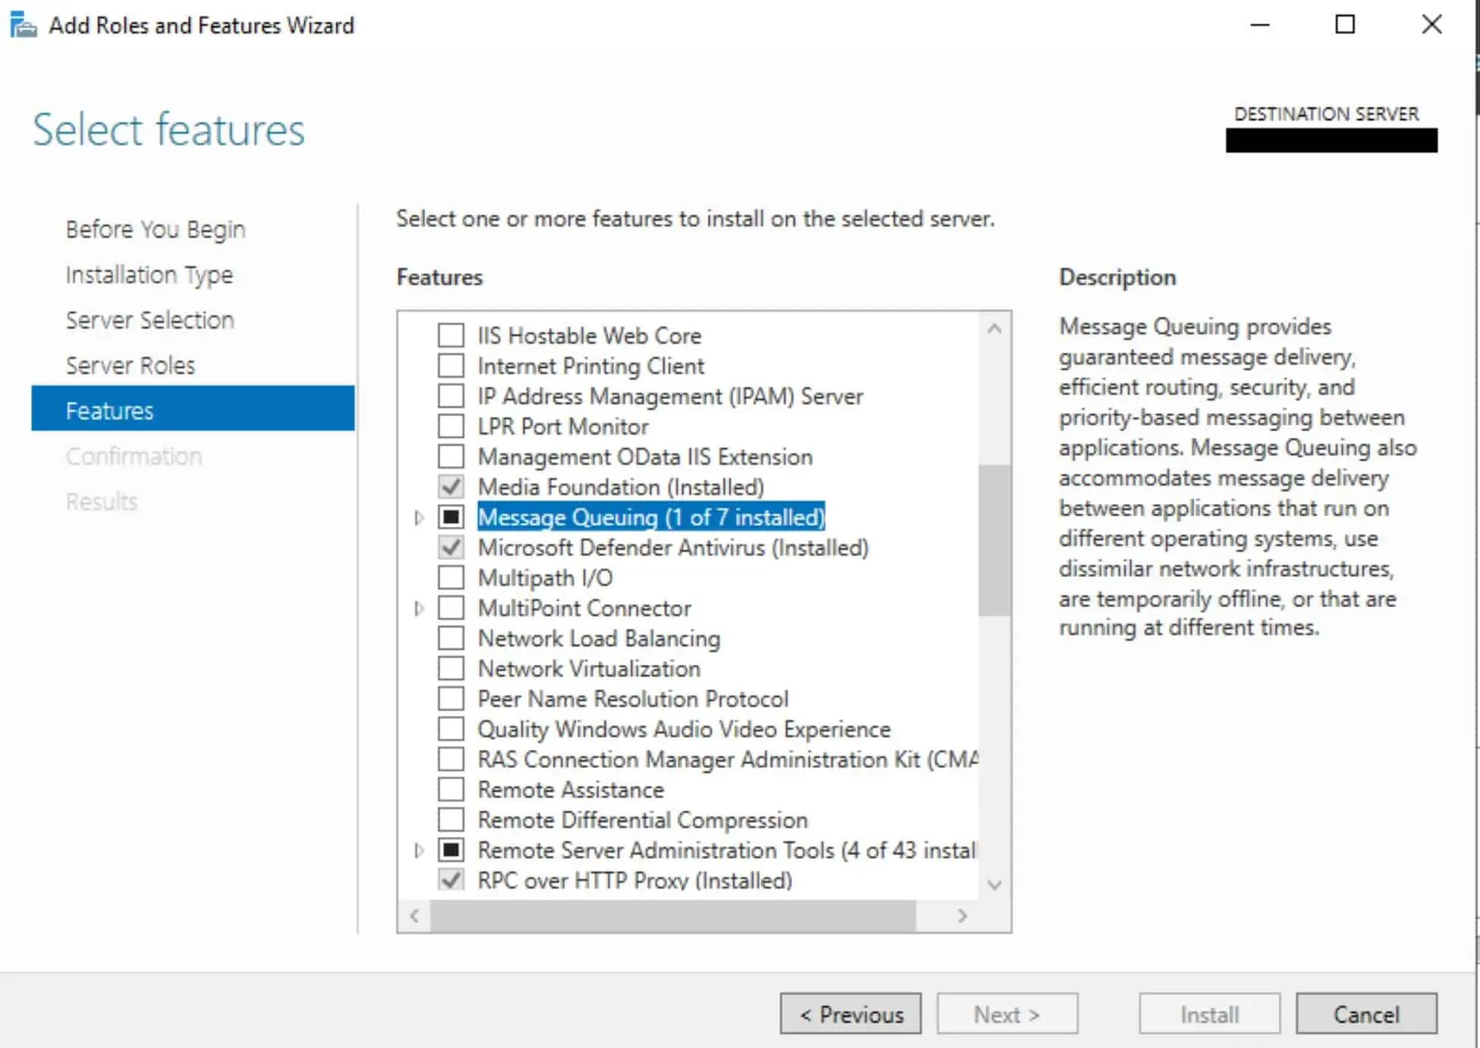The image size is (1480, 1048).
Task: Check the IIS Hostable Web Core checkbox
Action: tap(451, 335)
